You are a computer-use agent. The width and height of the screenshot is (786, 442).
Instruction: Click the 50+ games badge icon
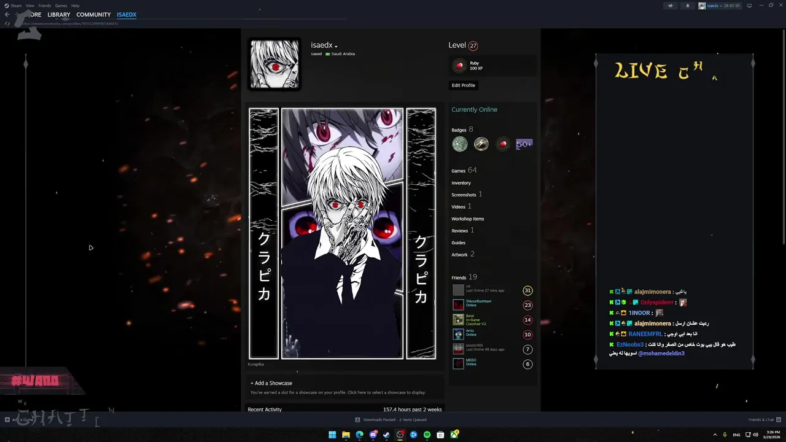(x=524, y=144)
